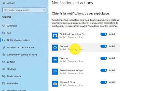Click the Microsoft Store bag icon
Screen dimensions: 163x91
click(x=55, y=84)
